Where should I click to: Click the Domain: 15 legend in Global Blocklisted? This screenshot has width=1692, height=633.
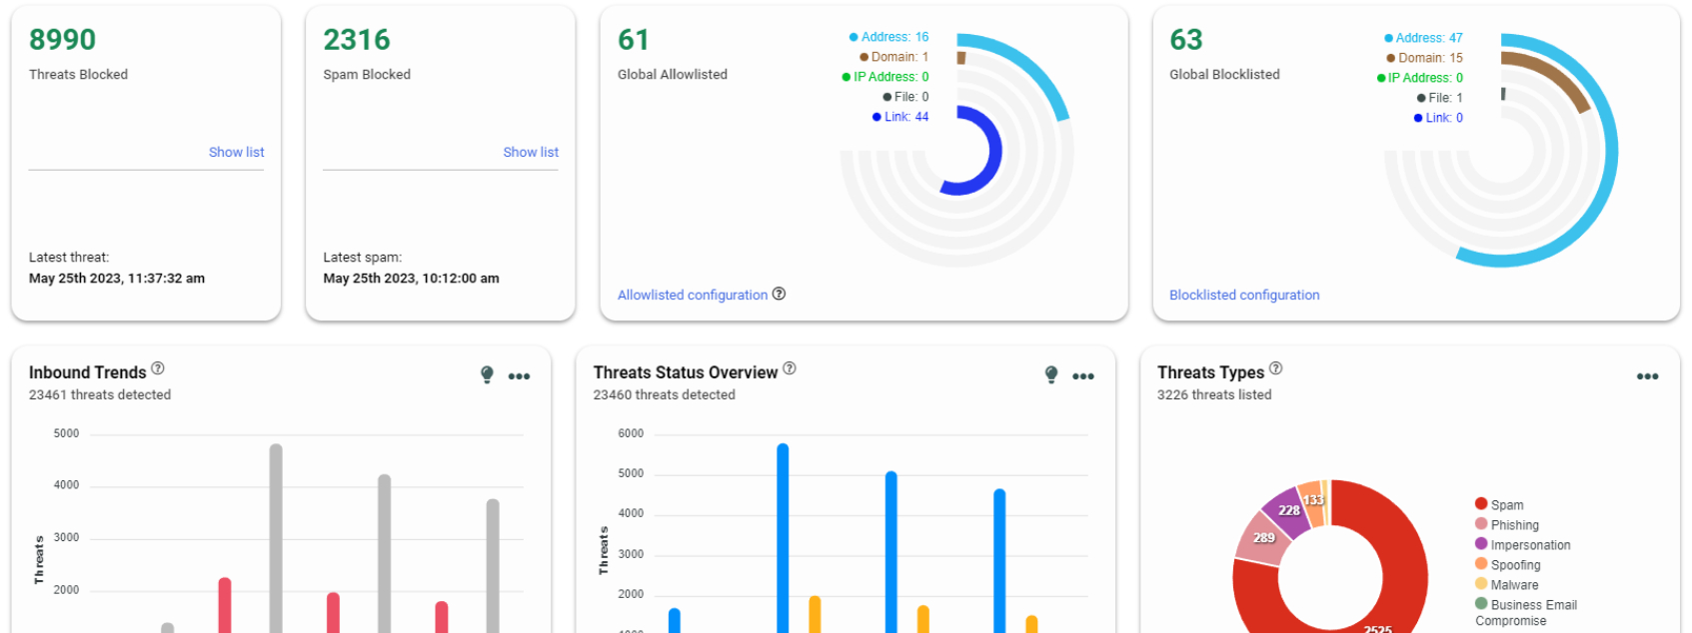1424,58
